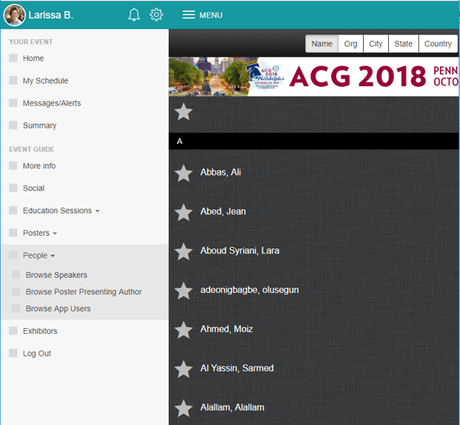Open Aboud Syriani, Lara name
The width and height of the screenshot is (460, 425).
click(240, 250)
